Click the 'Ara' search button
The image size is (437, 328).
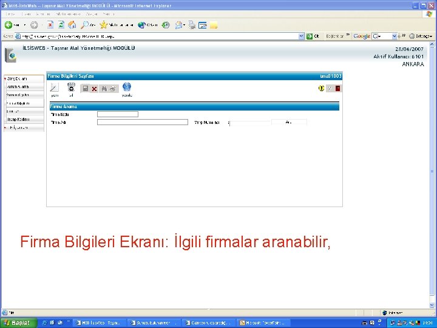pyautogui.click(x=289, y=123)
